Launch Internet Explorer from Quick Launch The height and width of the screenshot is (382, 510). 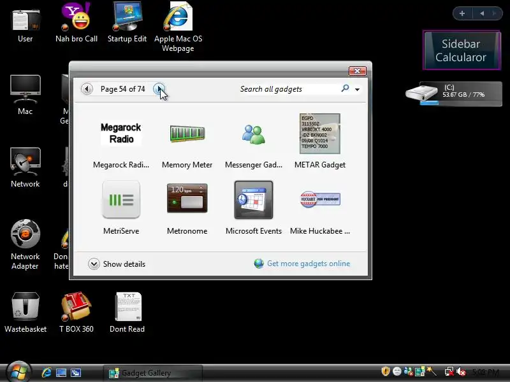click(x=47, y=372)
